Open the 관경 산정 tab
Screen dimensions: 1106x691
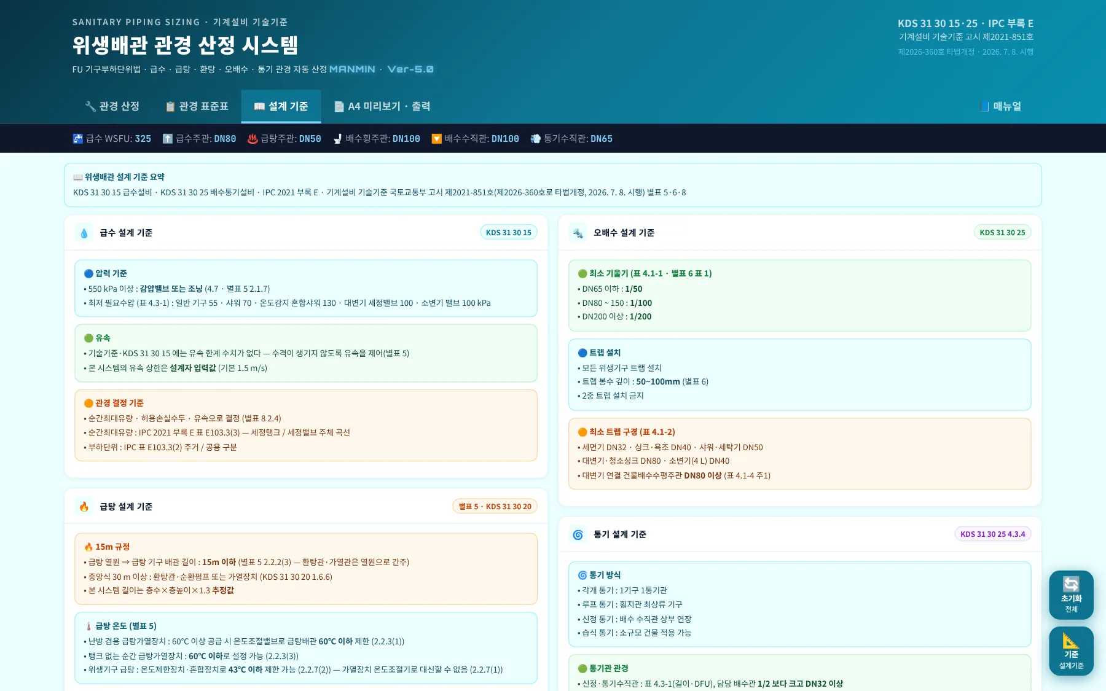(112, 106)
